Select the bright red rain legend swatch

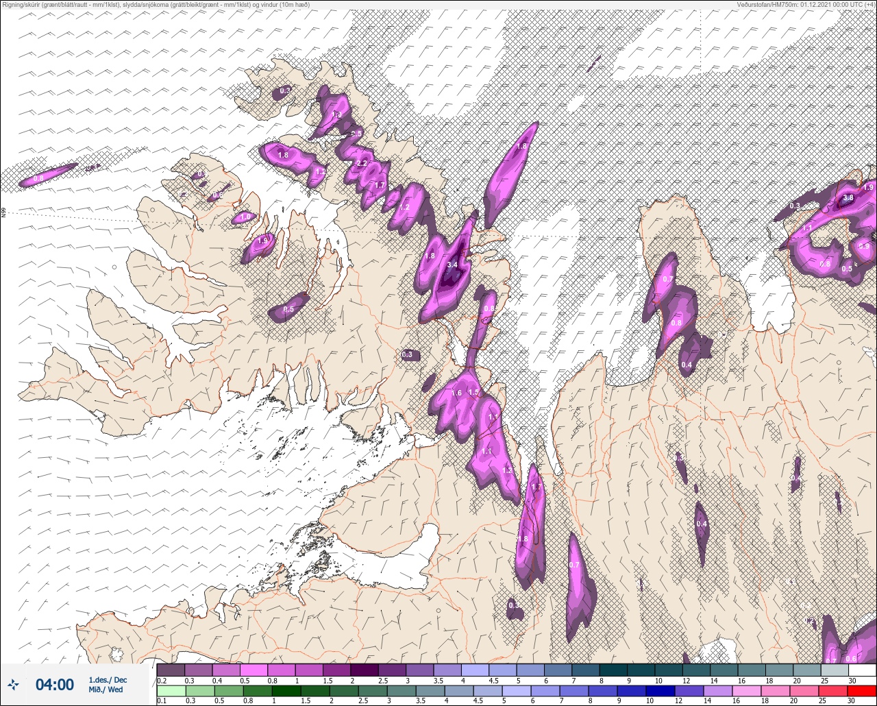coord(861,690)
